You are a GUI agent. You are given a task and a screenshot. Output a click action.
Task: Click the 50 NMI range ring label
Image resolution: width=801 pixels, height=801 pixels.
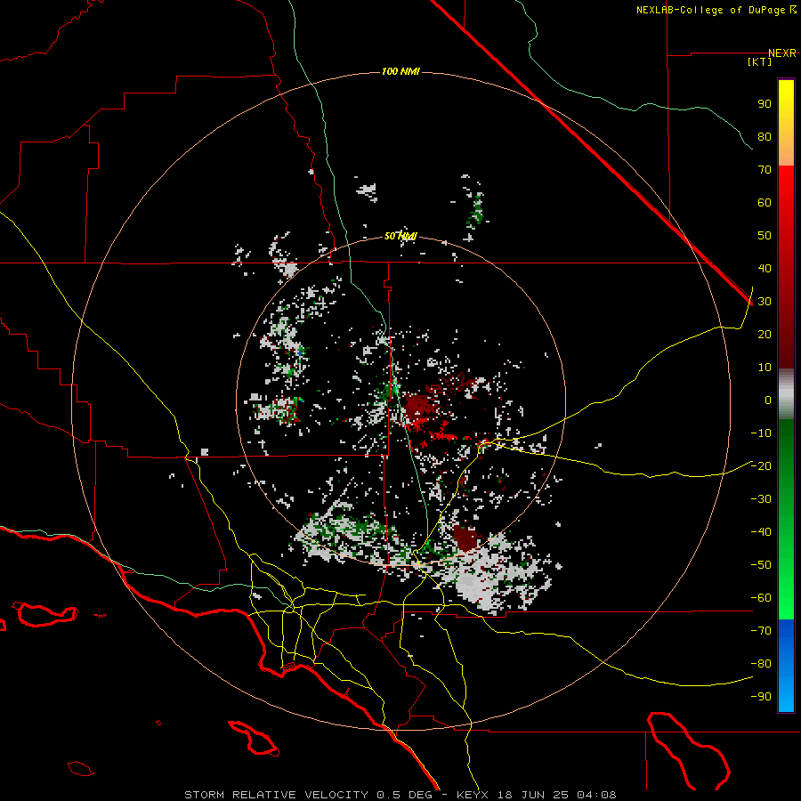[400, 236]
